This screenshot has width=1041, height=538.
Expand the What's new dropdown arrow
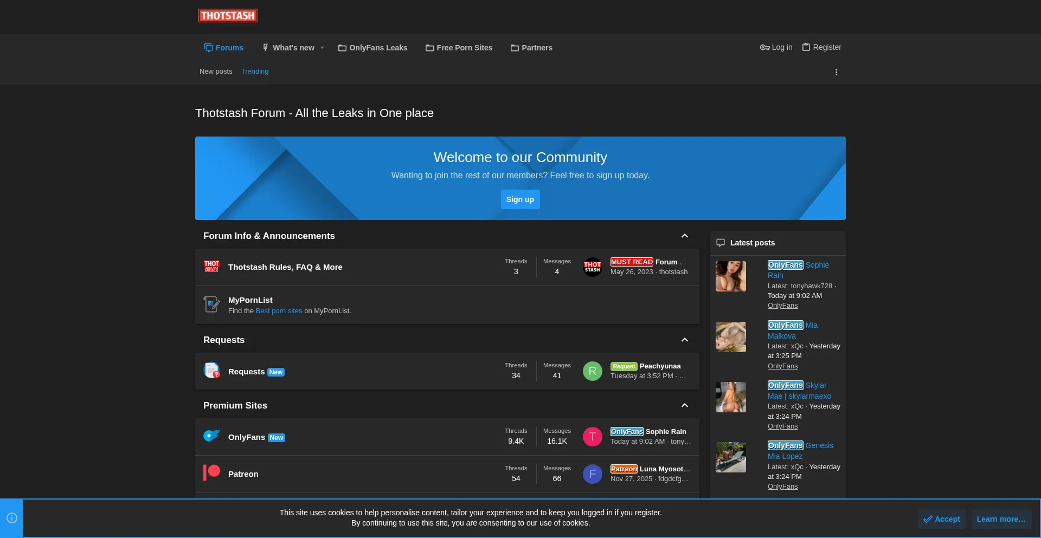pyautogui.click(x=322, y=48)
